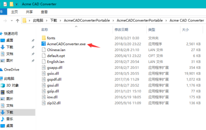This screenshot has height=130, width=206.
Task: Open the 查看 ribbon tab
Action: pos(44,12)
